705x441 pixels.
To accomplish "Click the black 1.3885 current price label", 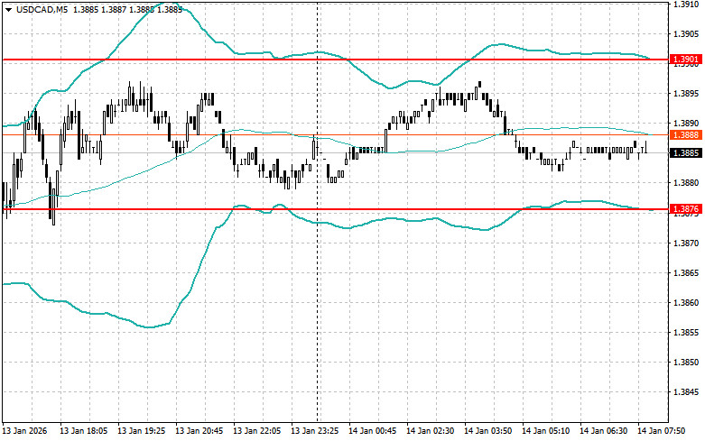I will pyautogui.click(x=686, y=153).
